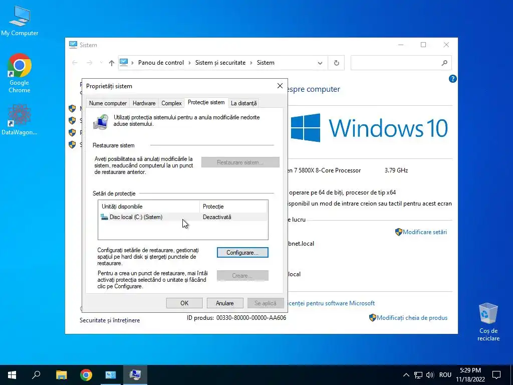Screen dimensions: 513x385
Task: Show hidden tray icons chevron
Action: click(406, 375)
